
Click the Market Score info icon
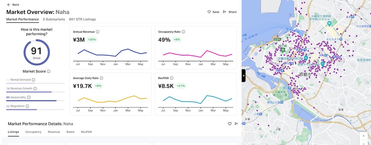(x=49, y=72)
